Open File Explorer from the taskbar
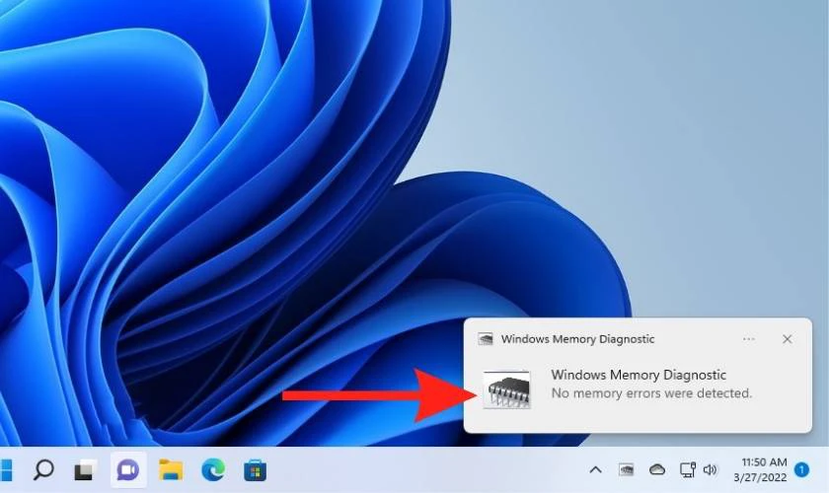The image size is (829, 493). tap(172, 469)
